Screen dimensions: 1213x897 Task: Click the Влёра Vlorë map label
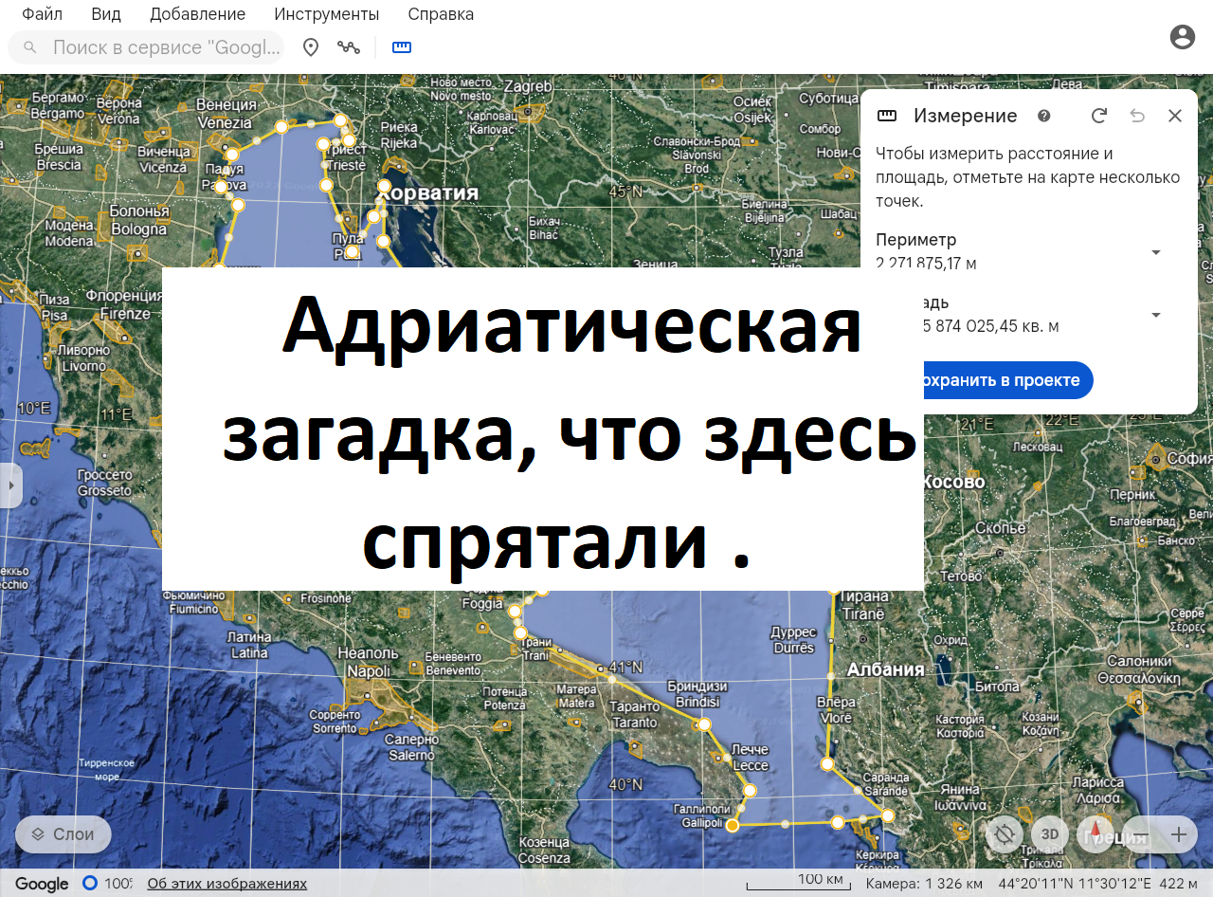[834, 710]
